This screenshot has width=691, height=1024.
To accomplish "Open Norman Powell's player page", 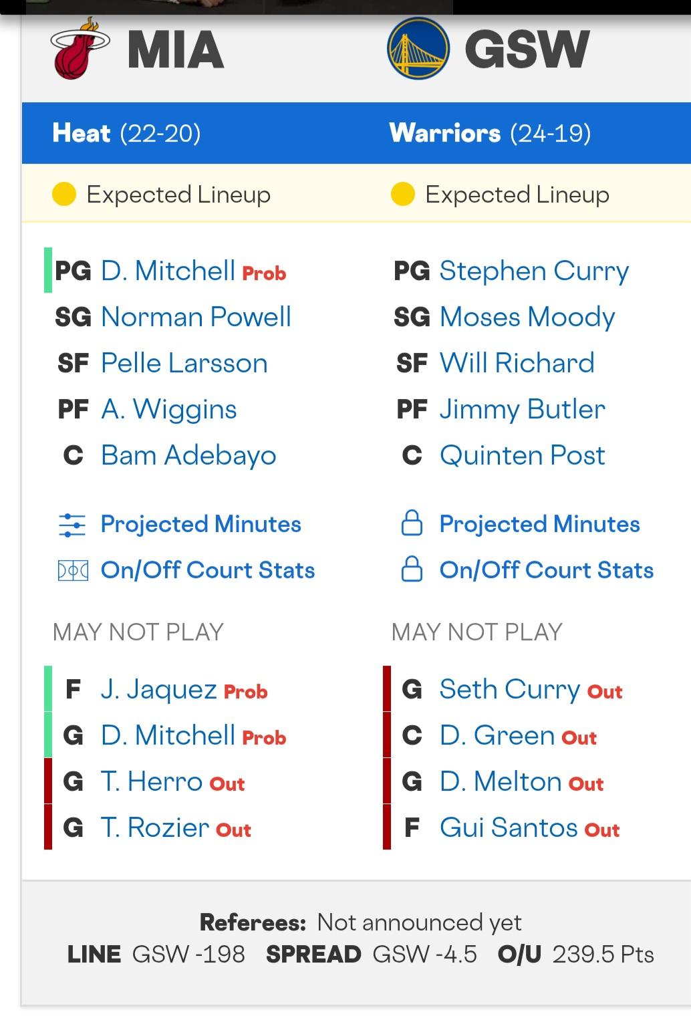I will click(x=196, y=317).
